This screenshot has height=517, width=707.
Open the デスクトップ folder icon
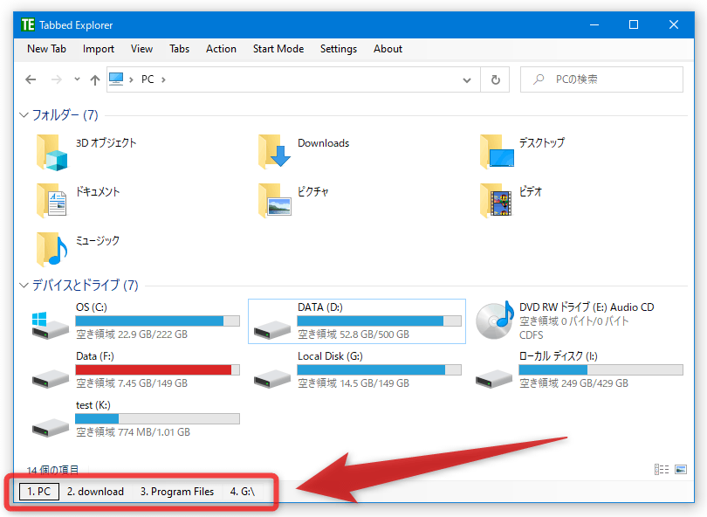[x=497, y=152]
